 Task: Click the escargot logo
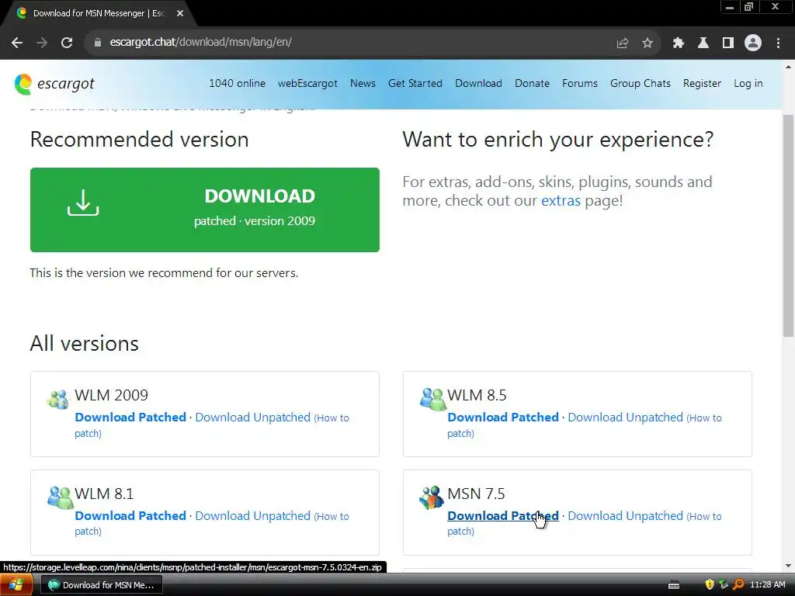coord(54,84)
